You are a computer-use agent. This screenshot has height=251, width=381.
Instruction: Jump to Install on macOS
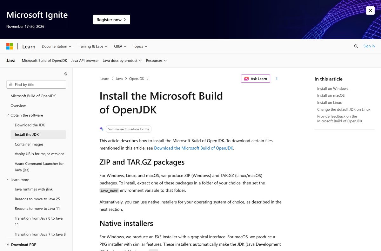[331, 95]
